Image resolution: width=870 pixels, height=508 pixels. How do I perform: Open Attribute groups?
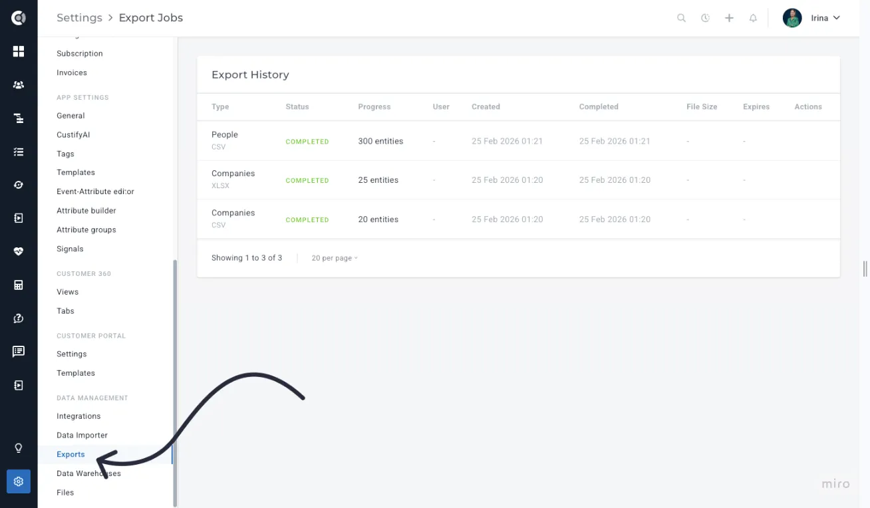pos(86,230)
